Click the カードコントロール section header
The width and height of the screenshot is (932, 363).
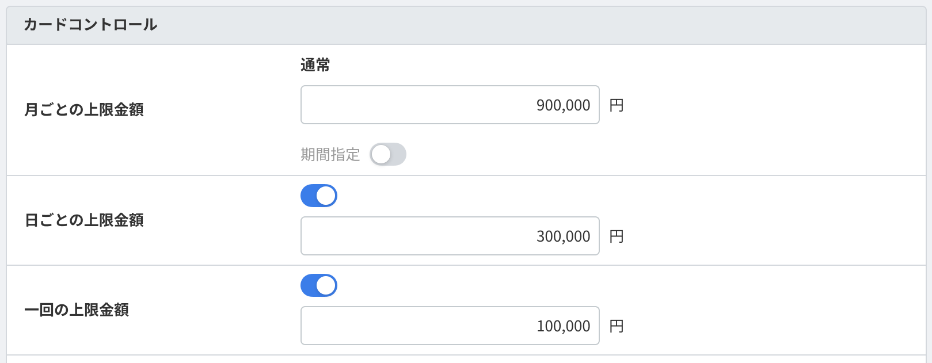[90, 25]
